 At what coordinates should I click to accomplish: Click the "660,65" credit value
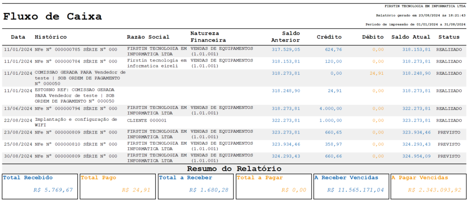click(x=333, y=132)
